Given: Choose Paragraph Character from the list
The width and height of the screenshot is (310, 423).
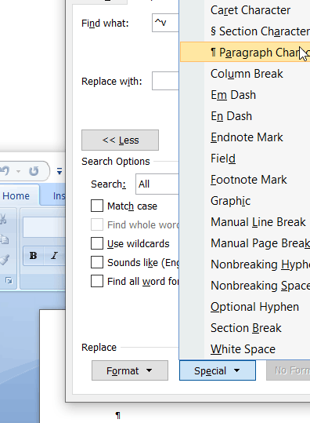Looking at the screenshot, I should click(245, 52).
